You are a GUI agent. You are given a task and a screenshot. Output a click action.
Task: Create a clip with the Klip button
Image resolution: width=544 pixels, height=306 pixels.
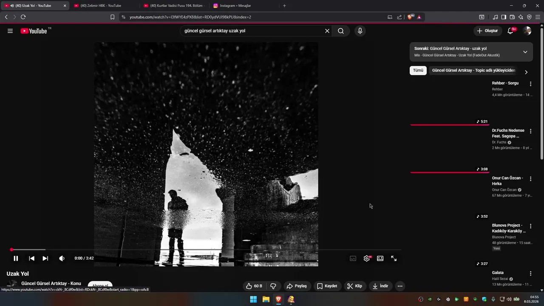tap(355, 286)
